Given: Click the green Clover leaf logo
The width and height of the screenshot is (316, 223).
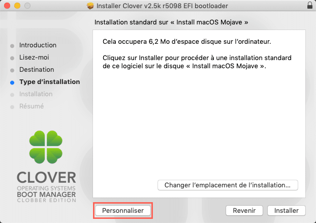Looking at the screenshot, I should 46,147.
